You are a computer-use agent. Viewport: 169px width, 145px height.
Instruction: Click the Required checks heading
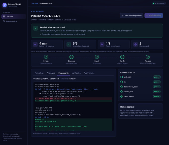[127, 72]
